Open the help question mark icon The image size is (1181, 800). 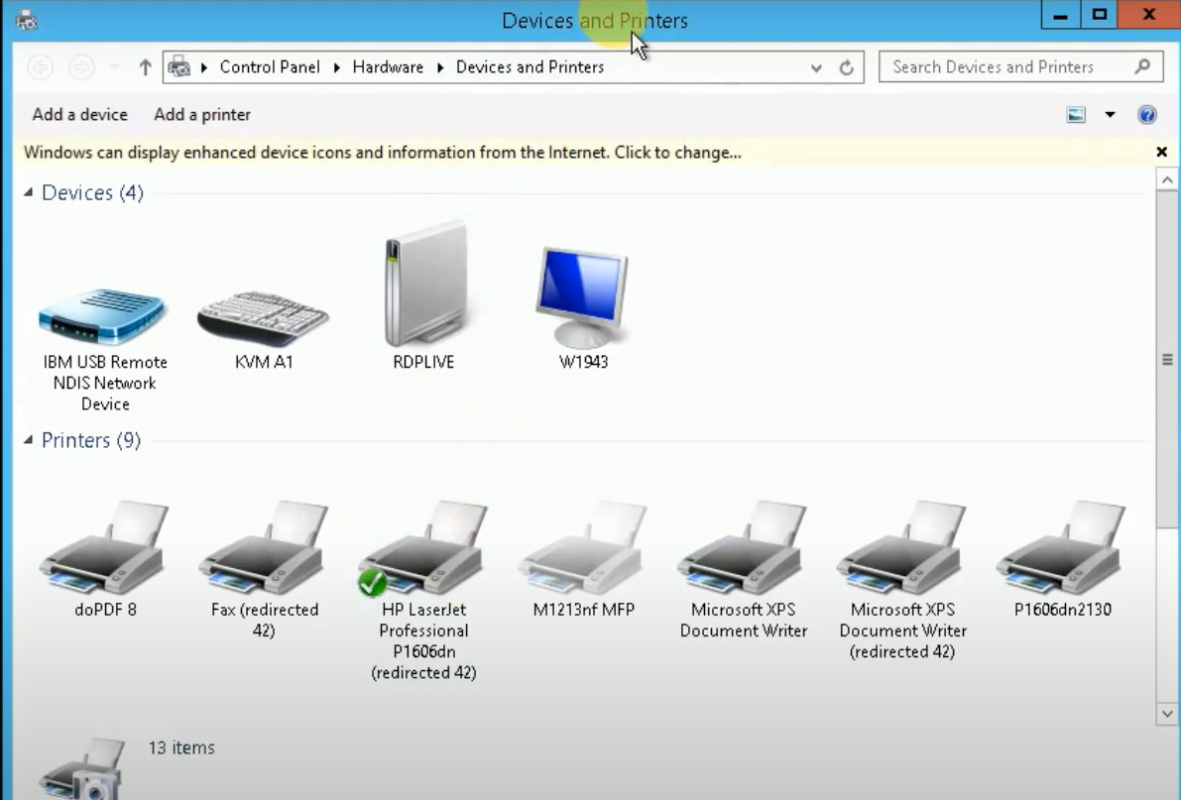click(1147, 115)
